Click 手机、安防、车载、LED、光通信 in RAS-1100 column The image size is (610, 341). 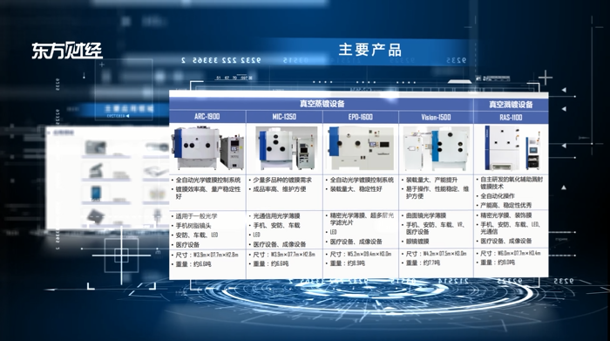(511, 228)
